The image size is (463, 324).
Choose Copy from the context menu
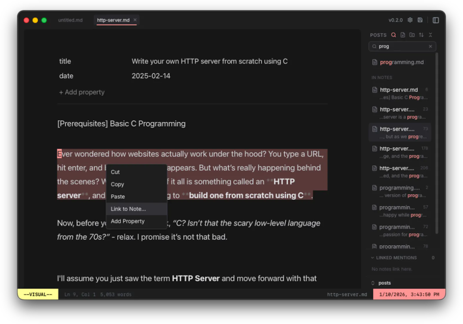(137, 184)
